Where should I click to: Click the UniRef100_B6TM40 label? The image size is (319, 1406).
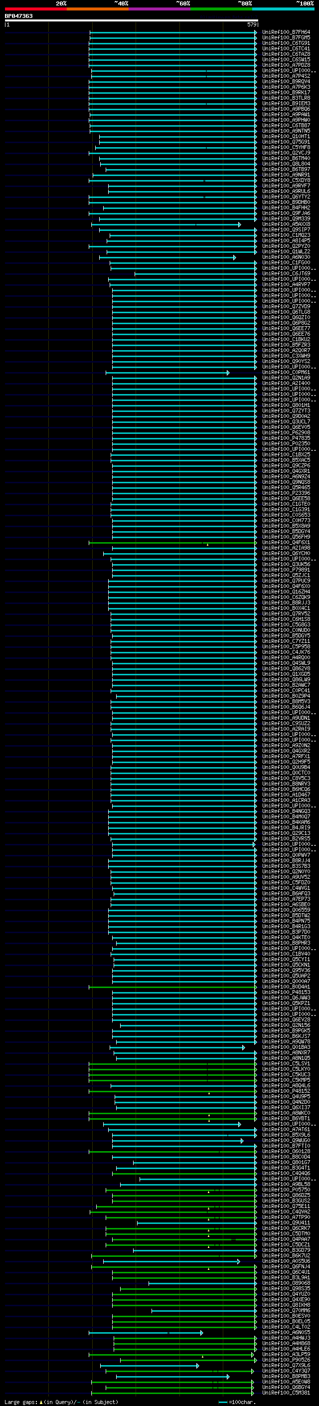point(286,158)
